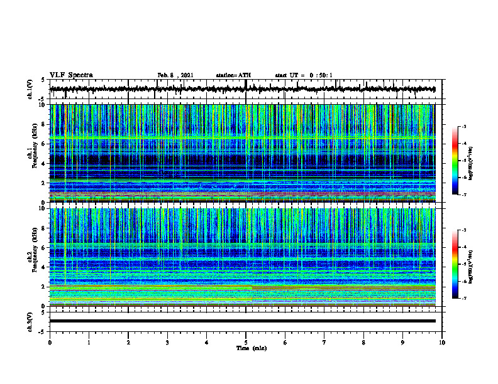
Task: Click time axis tick label "4"
Action: pyautogui.click(x=207, y=342)
